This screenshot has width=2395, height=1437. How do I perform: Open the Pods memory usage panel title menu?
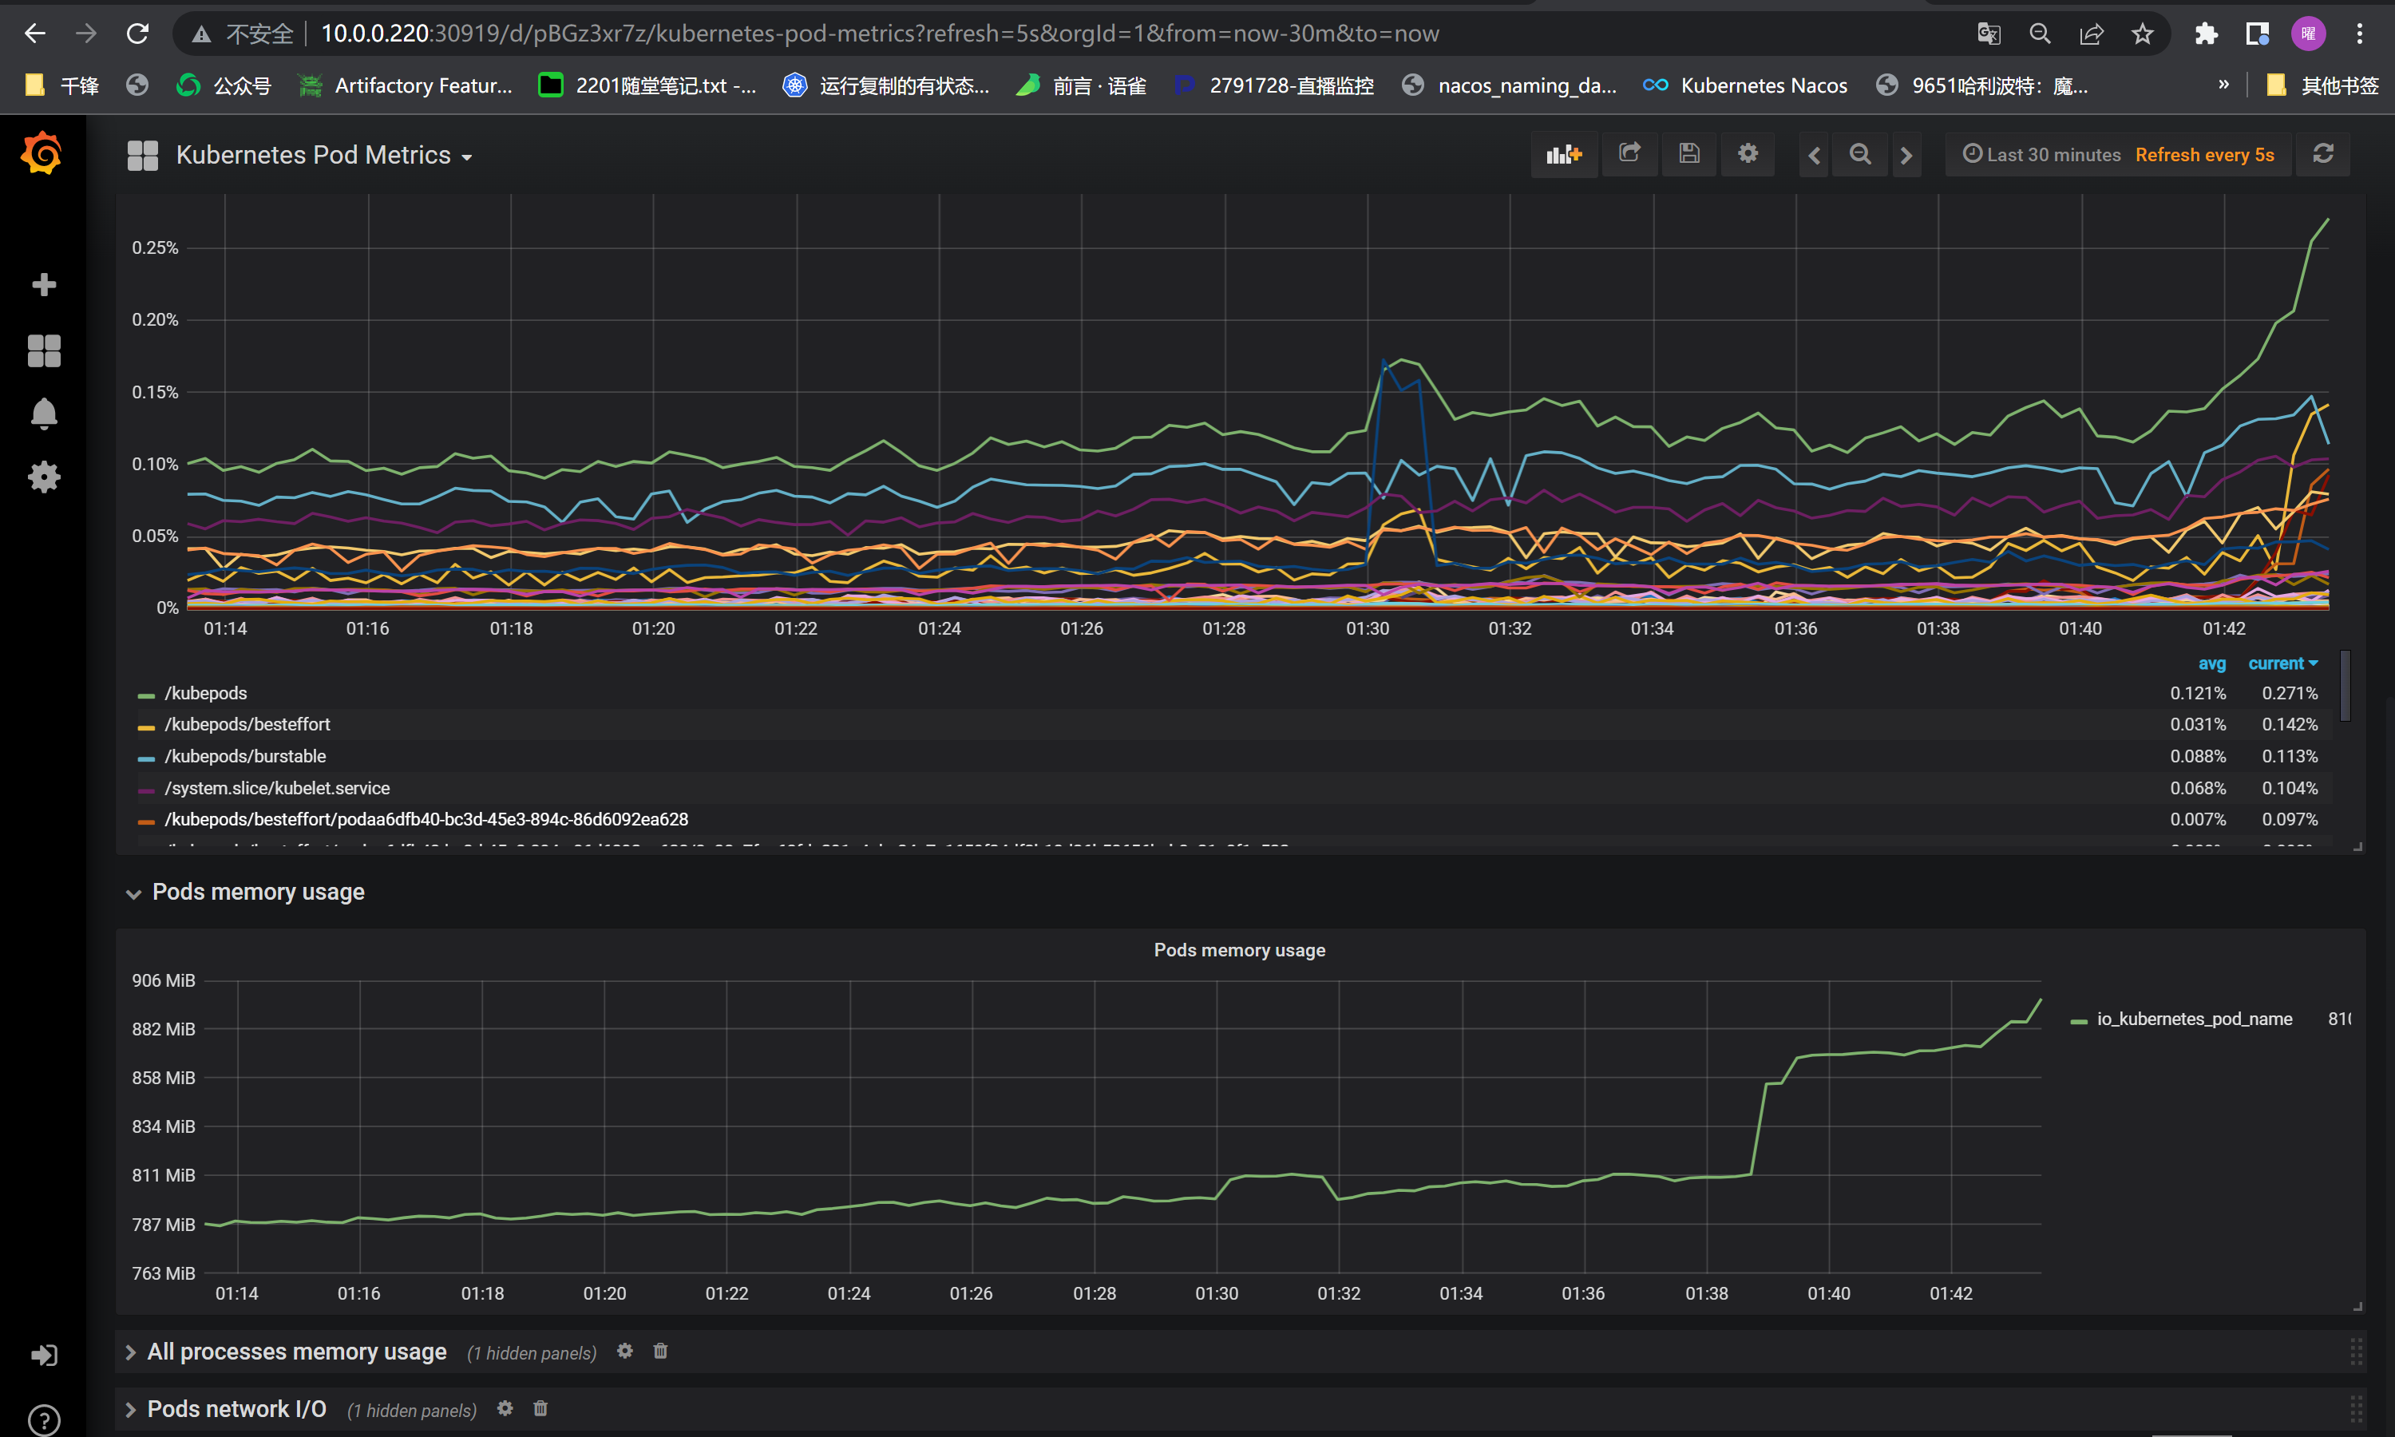pyautogui.click(x=1239, y=950)
